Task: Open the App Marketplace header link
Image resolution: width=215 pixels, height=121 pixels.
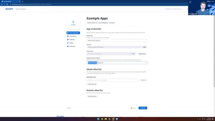Action: click(x=21, y=9)
